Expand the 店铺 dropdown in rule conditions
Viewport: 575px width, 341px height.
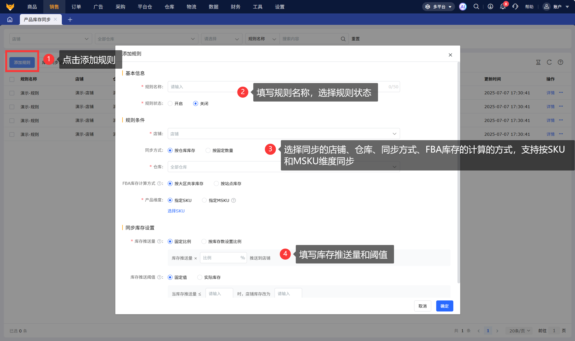click(284, 134)
